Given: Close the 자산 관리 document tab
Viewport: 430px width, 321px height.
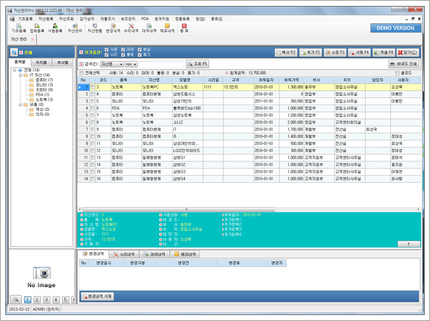Looking at the screenshot, I should (x=32, y=39).
